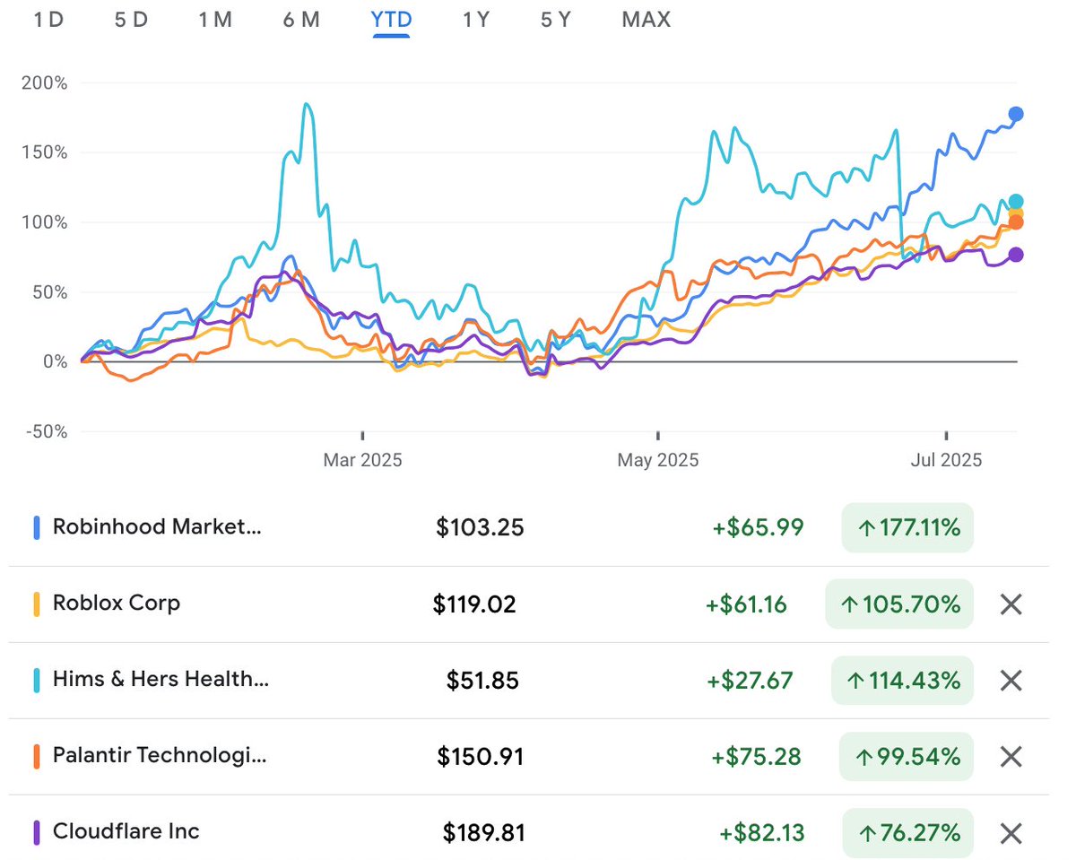Click the Robinhood 177.11% gain badge
This screenshot has height=860, width=1076.
click(x=907, y=527)
